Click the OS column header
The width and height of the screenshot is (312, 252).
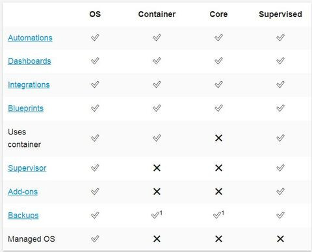click(95, 14)
